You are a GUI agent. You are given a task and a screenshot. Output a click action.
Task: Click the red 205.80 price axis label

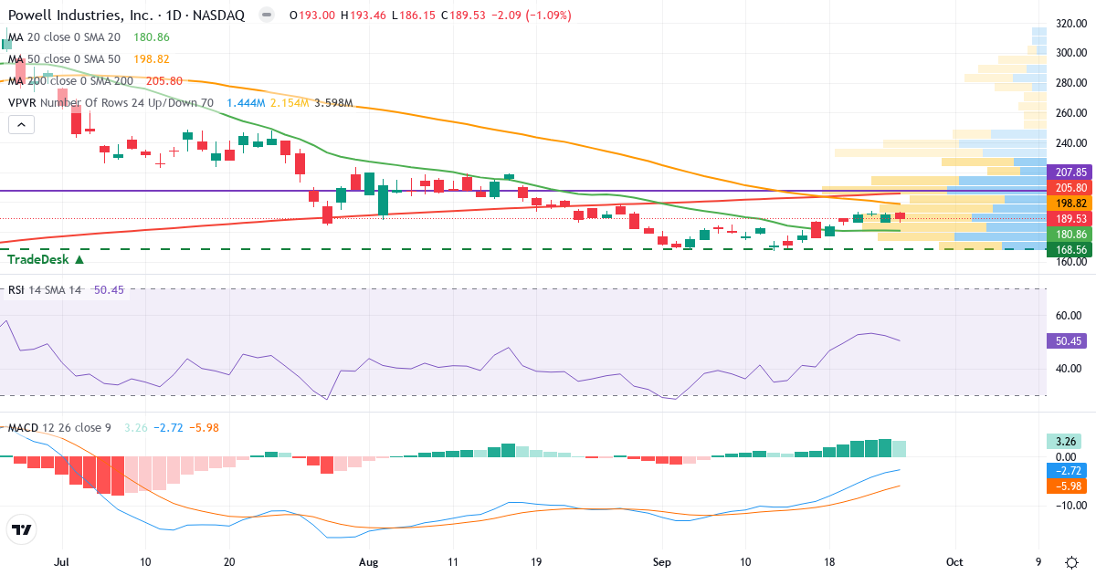1070,187
